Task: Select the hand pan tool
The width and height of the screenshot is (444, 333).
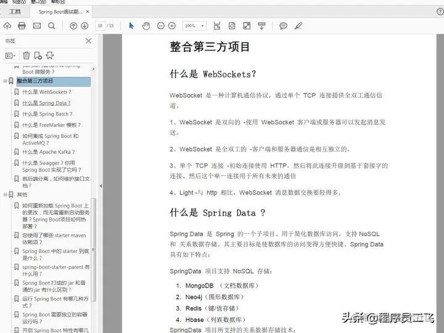Action: tap(146, 26)
